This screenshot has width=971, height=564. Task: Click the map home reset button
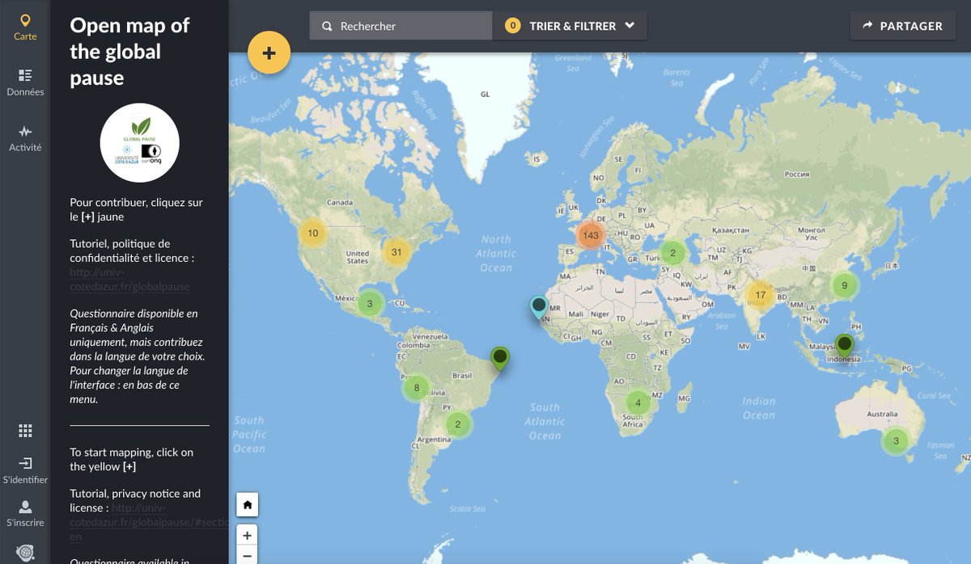pos(247,505)
